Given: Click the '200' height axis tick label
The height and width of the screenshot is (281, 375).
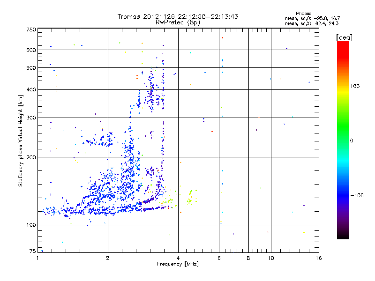Looking at the screenshot, I should point(31,157).
